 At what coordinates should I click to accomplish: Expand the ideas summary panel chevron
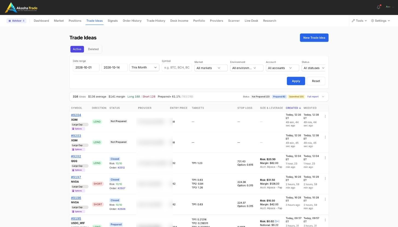coord(323,97)
